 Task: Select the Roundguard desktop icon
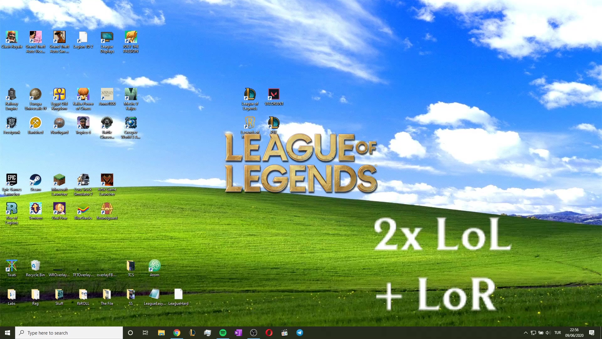coord(107,211)
